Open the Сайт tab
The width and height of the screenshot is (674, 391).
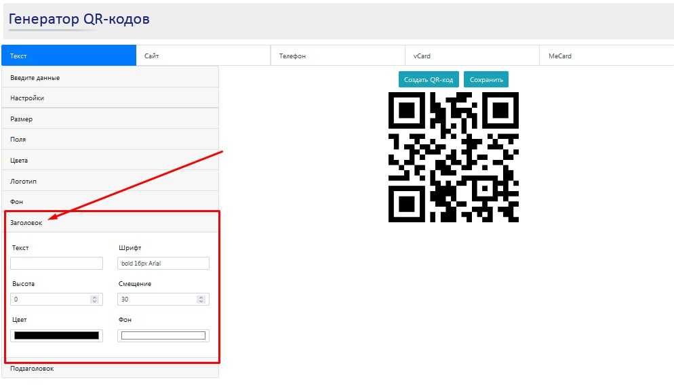click(x=203, y=56)
